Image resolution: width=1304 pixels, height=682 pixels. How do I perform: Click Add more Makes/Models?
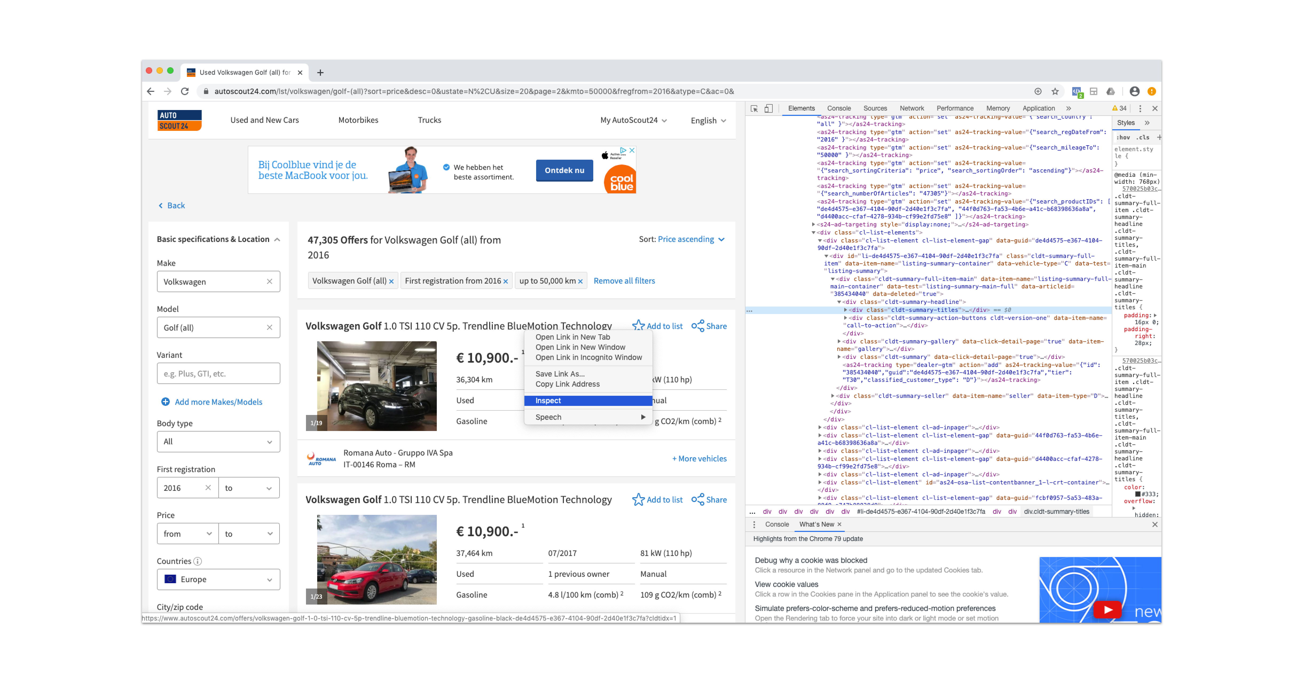[212, 402]
